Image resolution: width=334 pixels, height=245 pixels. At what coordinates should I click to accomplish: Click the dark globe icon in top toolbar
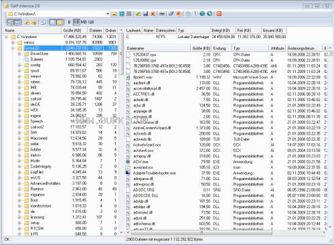click(202, 14)
